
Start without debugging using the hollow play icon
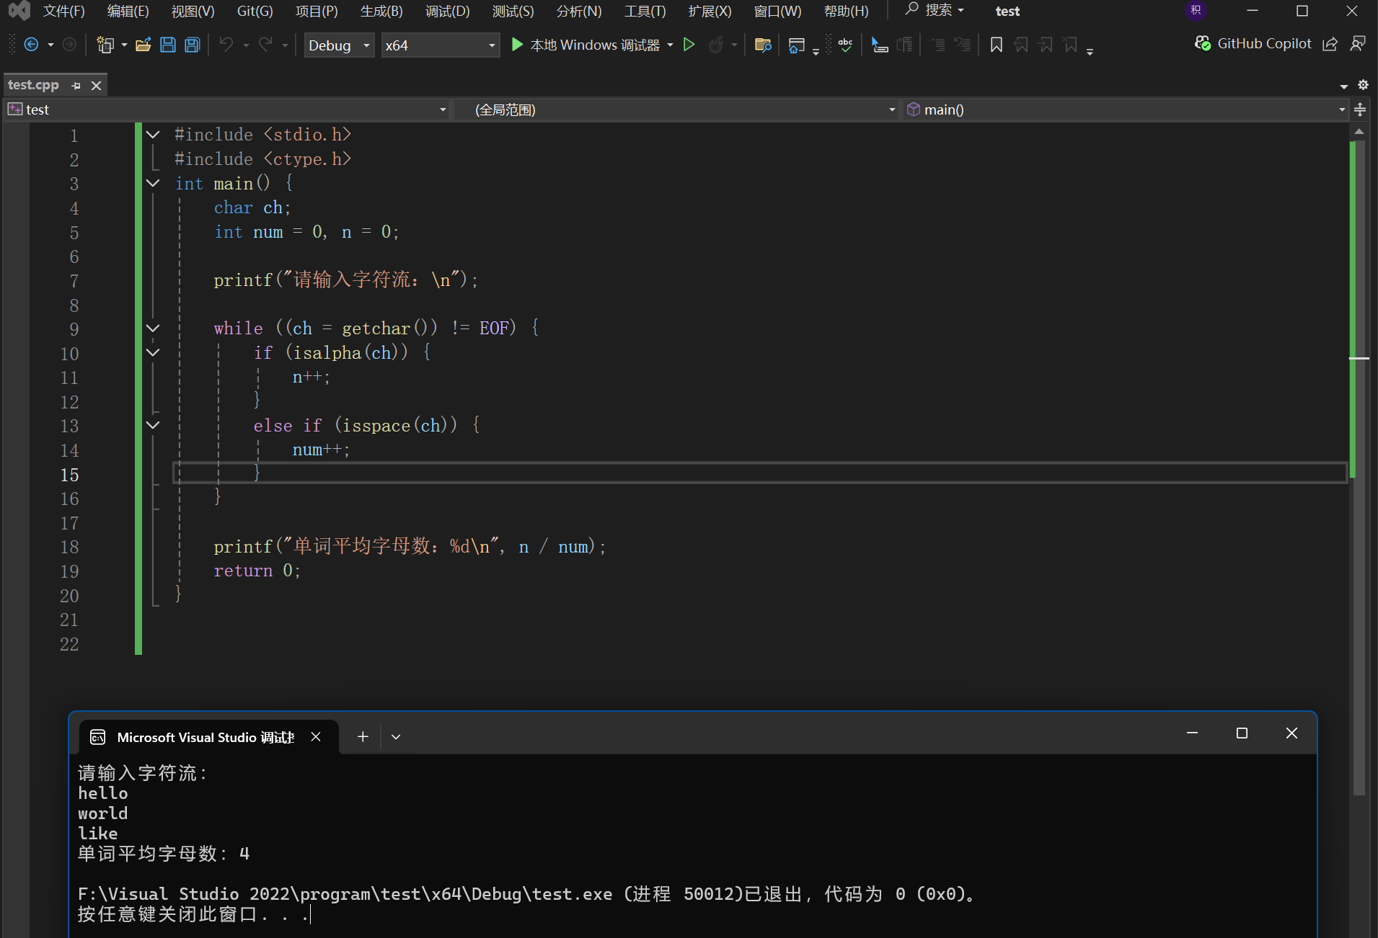coord(689,45)
